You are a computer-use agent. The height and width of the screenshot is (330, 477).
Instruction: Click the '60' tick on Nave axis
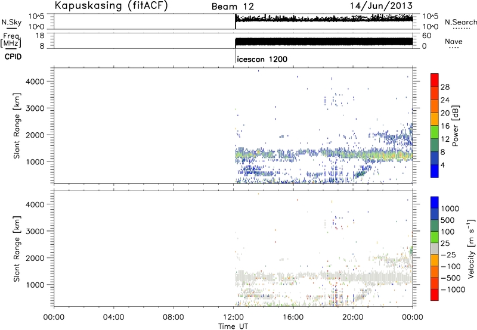pos(426,36)
